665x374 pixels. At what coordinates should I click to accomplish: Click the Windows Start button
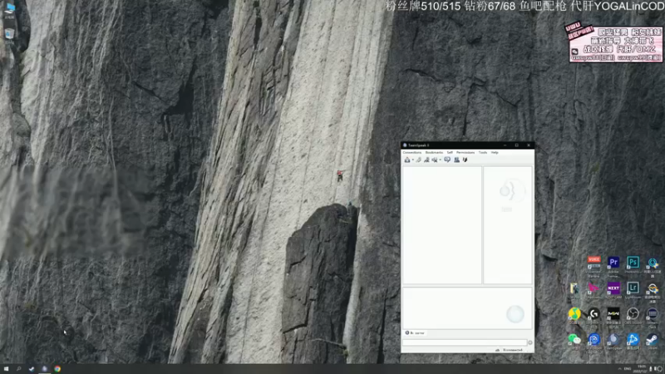[6, 369]
